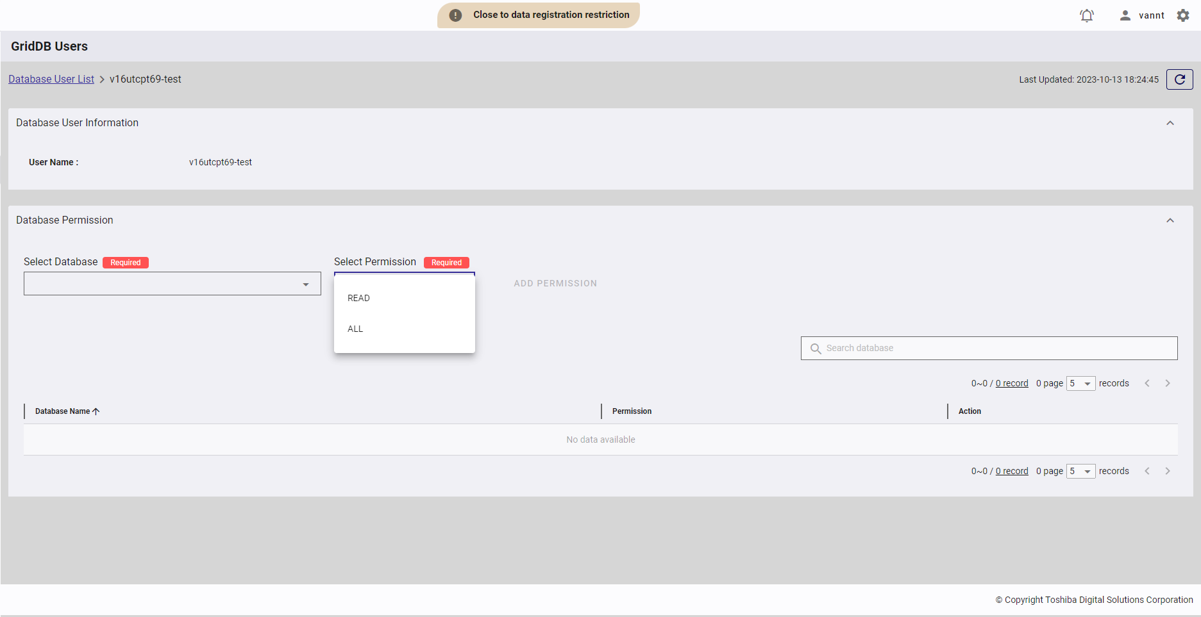Click the vannt user profile icon
The width and height of the screenshot is (1201, 617).
click(x=1125, y=15)
